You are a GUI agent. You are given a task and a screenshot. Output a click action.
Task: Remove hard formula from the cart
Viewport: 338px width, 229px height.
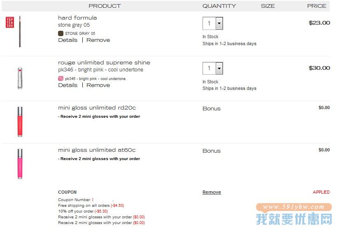point(98,40)
